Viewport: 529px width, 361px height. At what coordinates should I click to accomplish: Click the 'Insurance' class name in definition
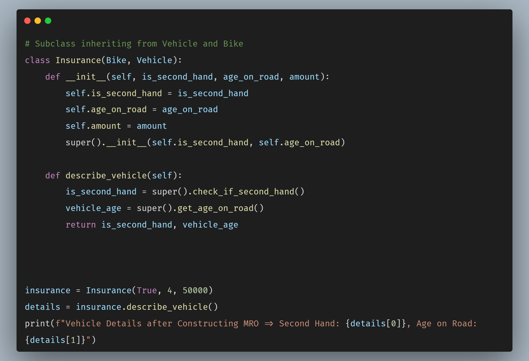pyautogui.click(x=78, y=60)
